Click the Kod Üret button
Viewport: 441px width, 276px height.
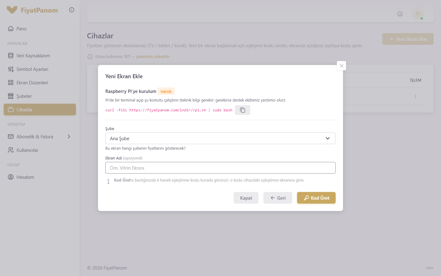316,198
